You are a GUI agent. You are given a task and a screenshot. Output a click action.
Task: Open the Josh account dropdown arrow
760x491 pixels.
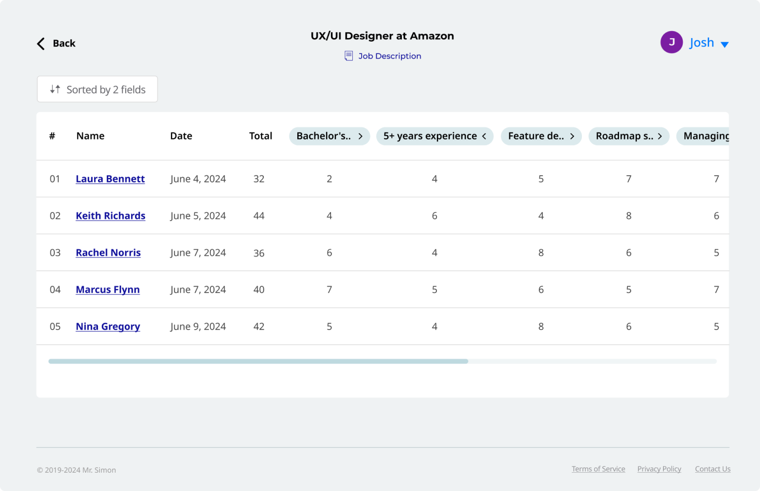point(724,45)
